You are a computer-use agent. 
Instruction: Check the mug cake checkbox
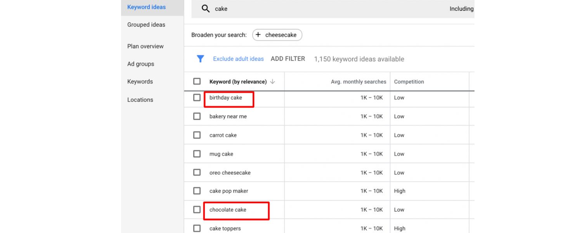point(197,154)
